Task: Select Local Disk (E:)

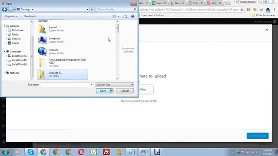Action: [x=20, y=65]
